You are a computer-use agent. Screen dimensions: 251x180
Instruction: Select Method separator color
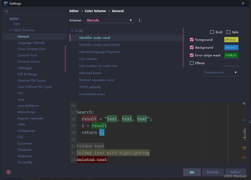pos(97,80)
